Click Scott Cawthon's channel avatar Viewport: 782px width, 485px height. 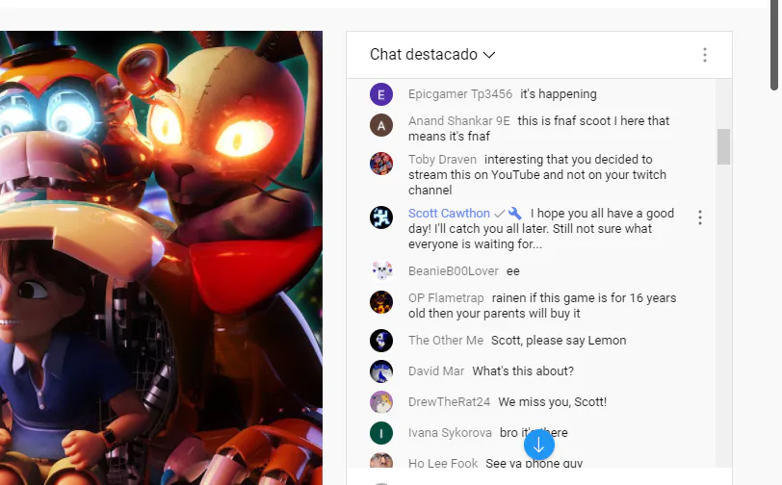pyautogui.click(x=381, y=217)
